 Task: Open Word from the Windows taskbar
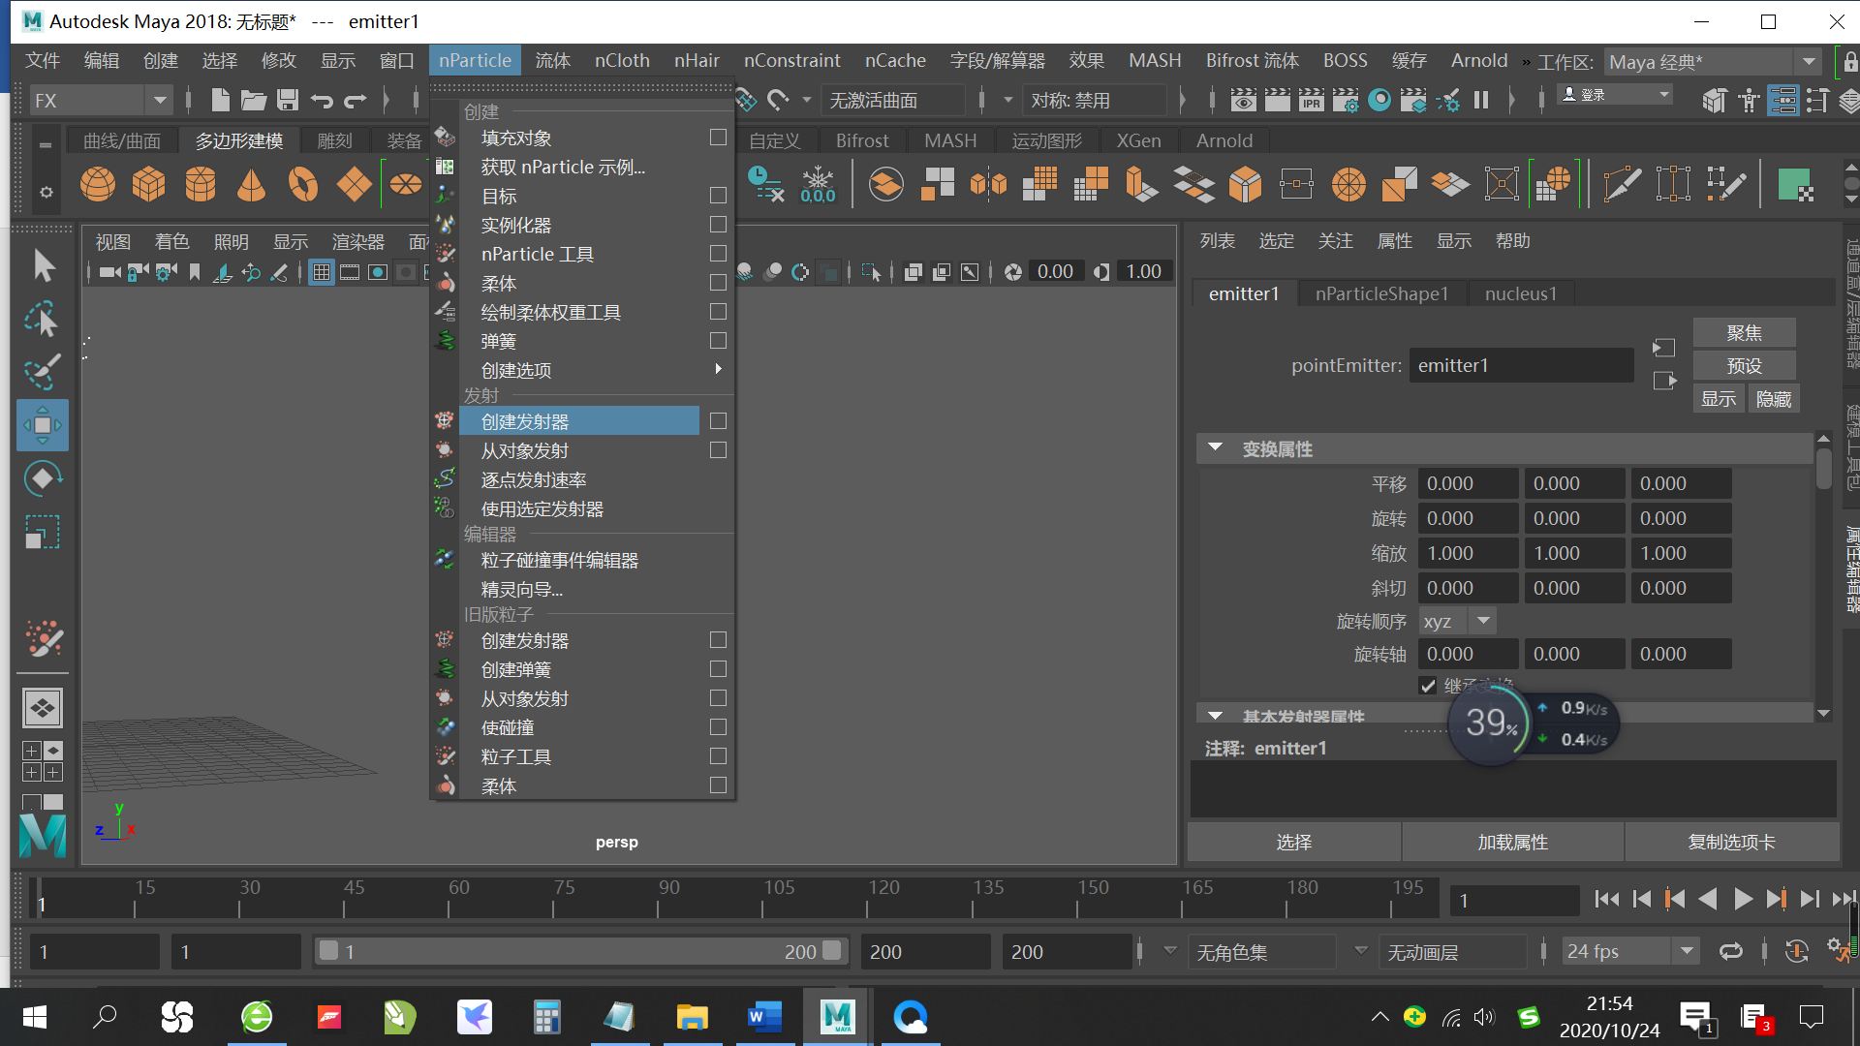(764, 1017)
